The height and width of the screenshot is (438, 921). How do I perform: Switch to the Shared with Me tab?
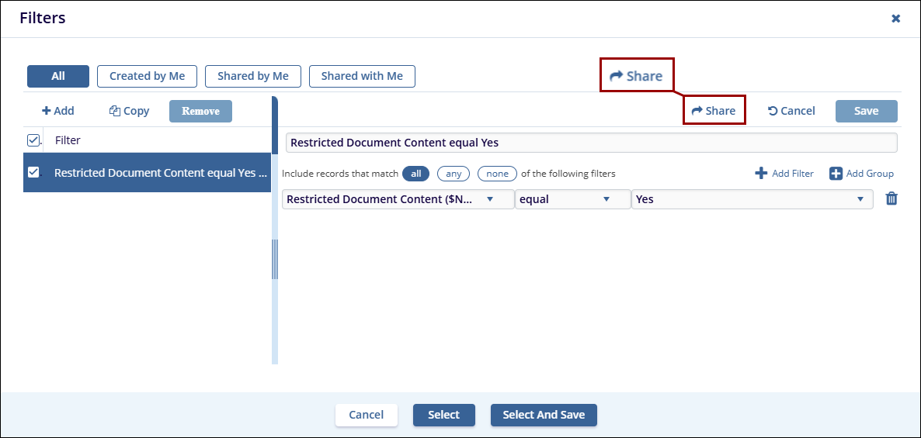pos(362,76)
